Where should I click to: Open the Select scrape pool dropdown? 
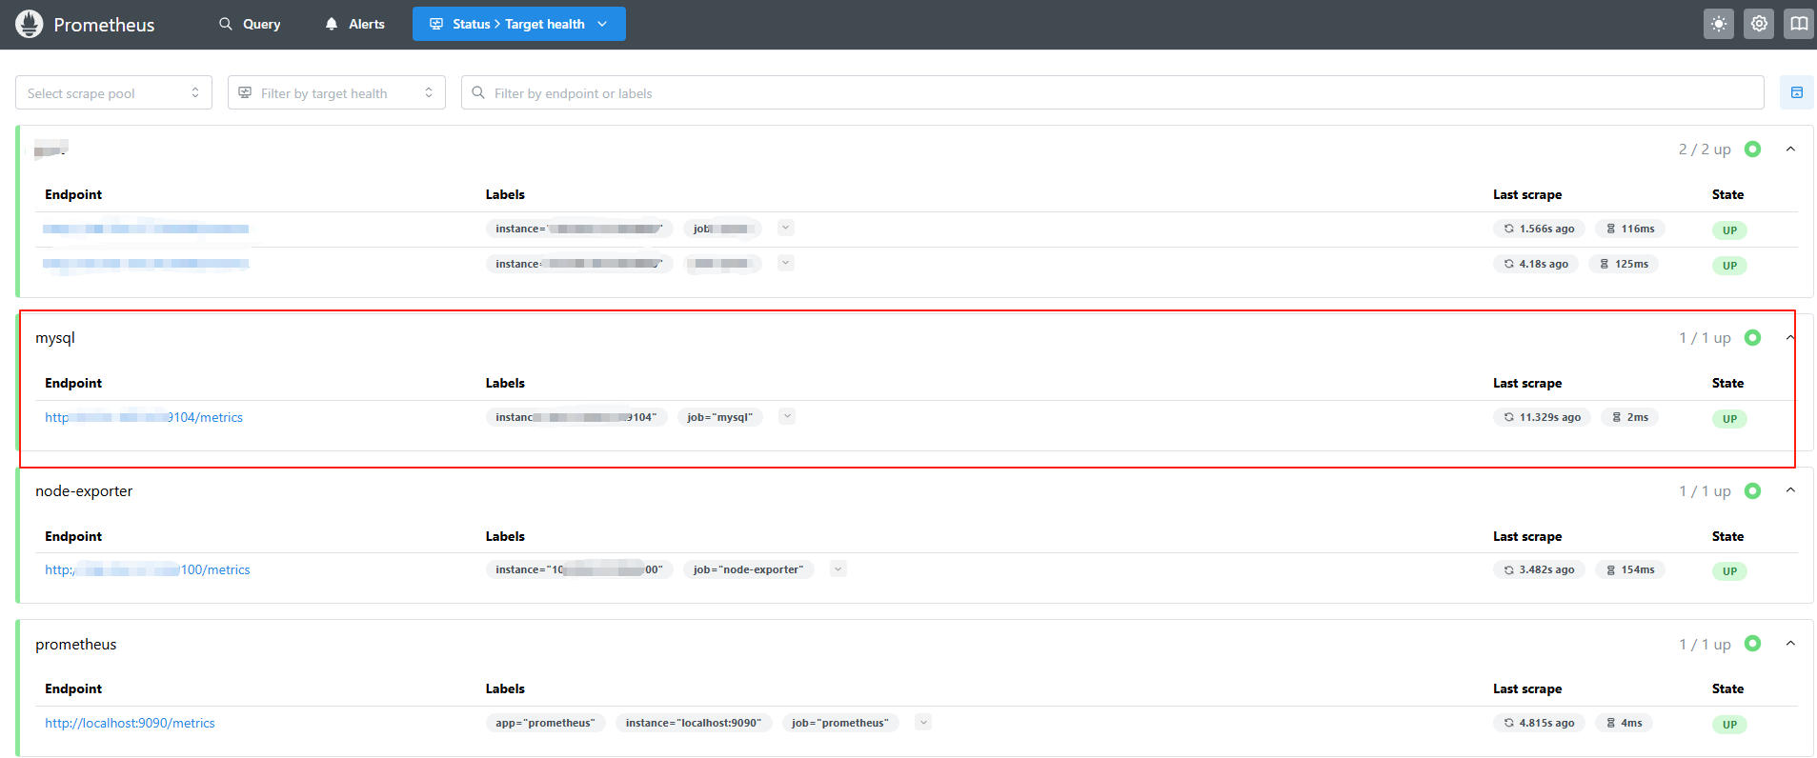113,92
